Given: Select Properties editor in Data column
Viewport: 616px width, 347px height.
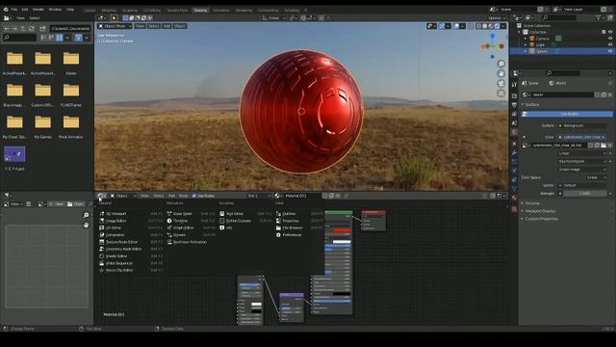Looking at the screenshot, I should coord(291,221).
